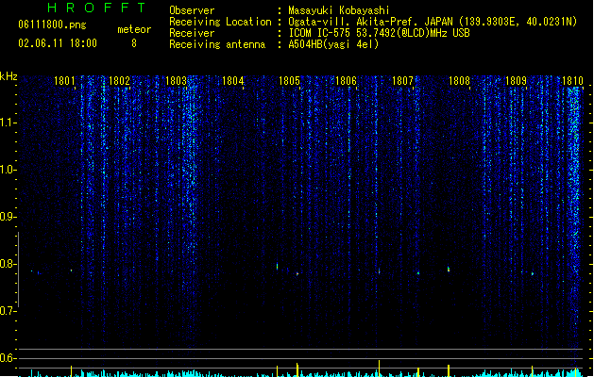This screenshot has height=377, width=594.
Task: Click the "Receiving antenna" label
Action: 217,44
